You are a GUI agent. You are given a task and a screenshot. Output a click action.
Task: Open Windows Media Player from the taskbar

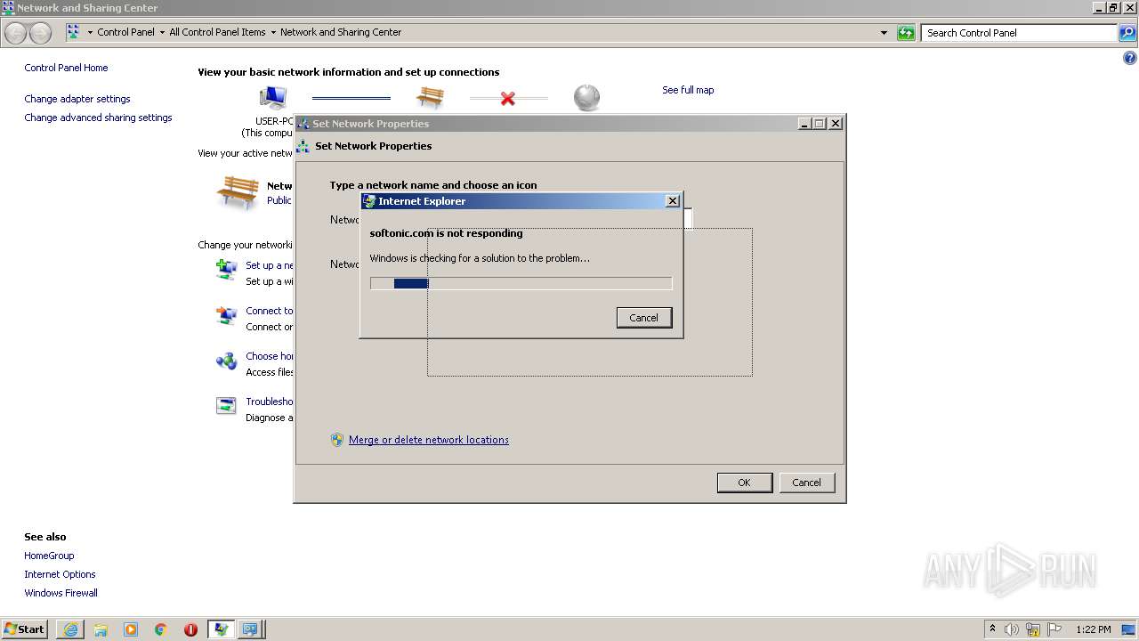(x=131, y=629)
